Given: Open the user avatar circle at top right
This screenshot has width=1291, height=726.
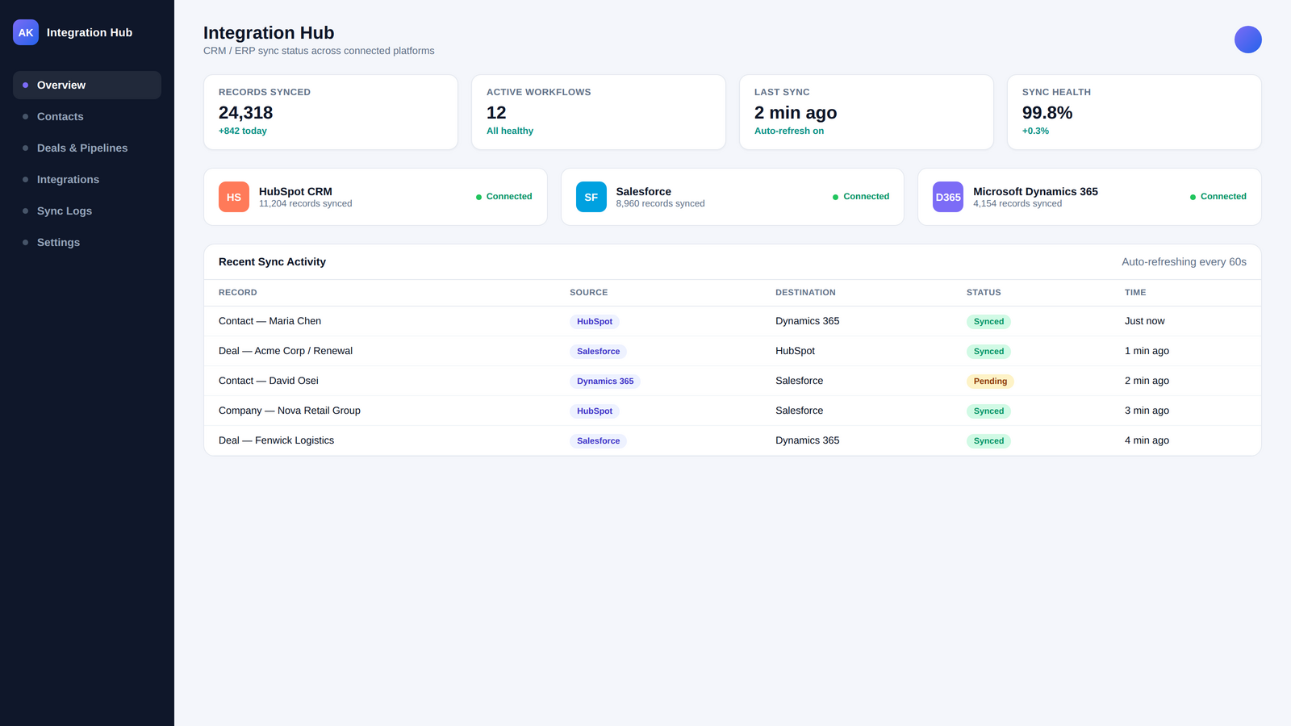Looking at the screenshot, I should coord(1247,40).
